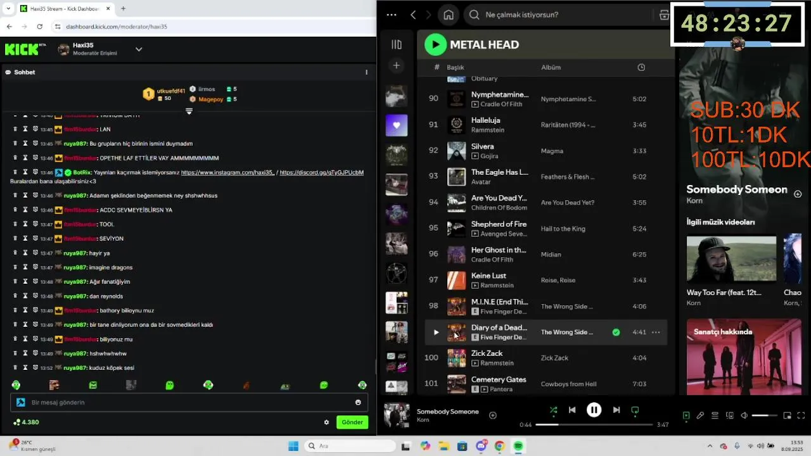The width and height of the screenshot is (811, 456).
Task: Open the Liked Songs heart playlist
Action: point(397,125)
